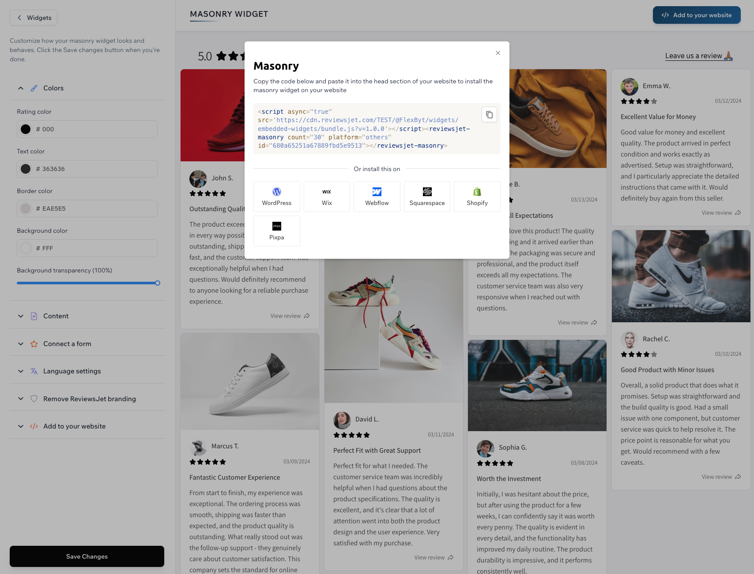Pick the Webflow install option
The width and height of the screenshot is (754, 574).
[x=377, y=197]
